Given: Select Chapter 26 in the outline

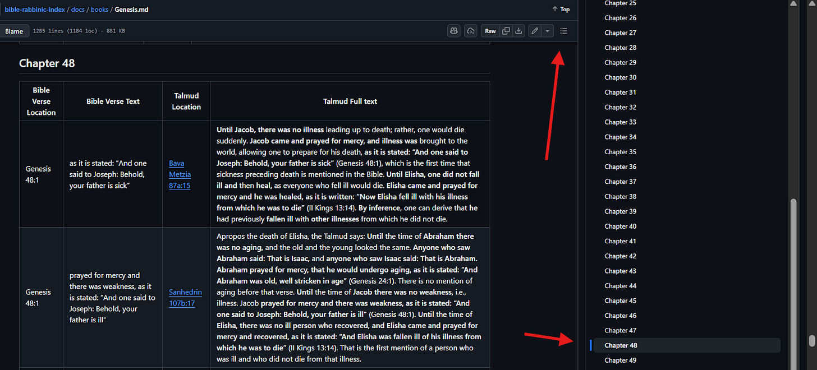Looking at the screenshot, I should [x=620, y=18].
